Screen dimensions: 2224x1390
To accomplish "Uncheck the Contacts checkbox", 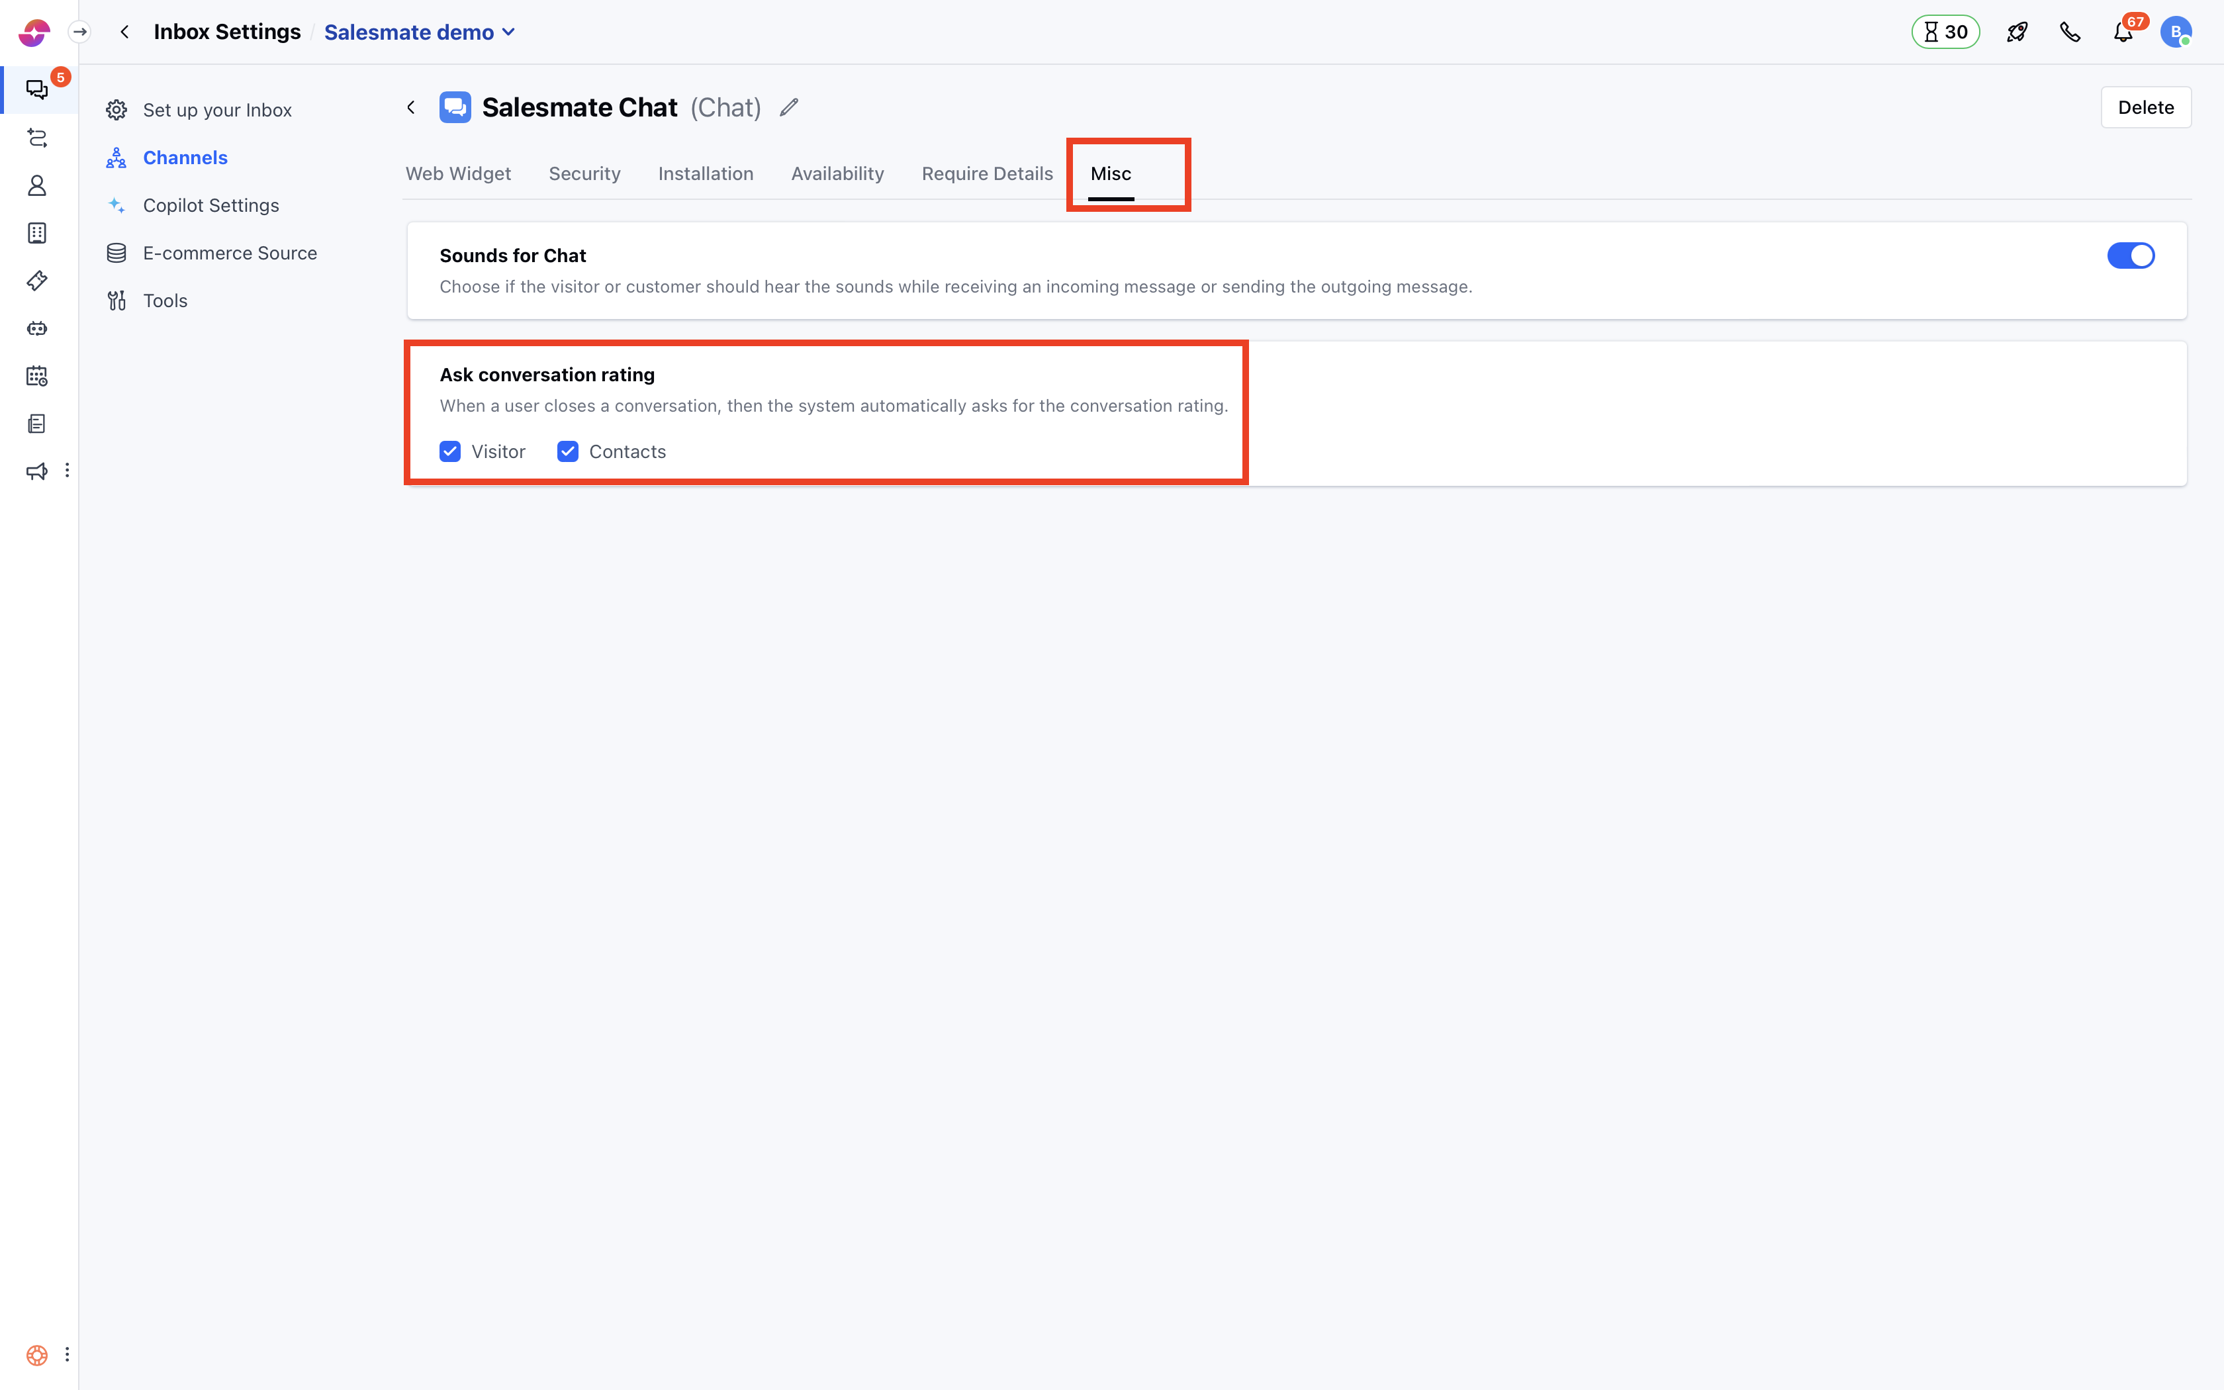I will point(567,451).
